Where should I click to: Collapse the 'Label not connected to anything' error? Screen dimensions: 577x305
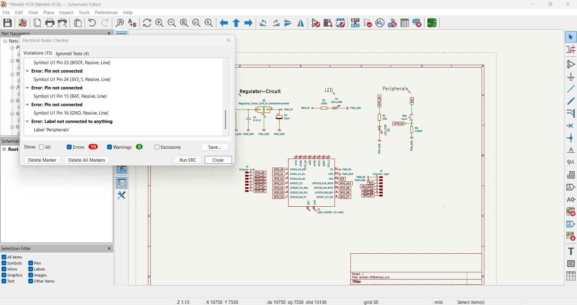point(27,121)
